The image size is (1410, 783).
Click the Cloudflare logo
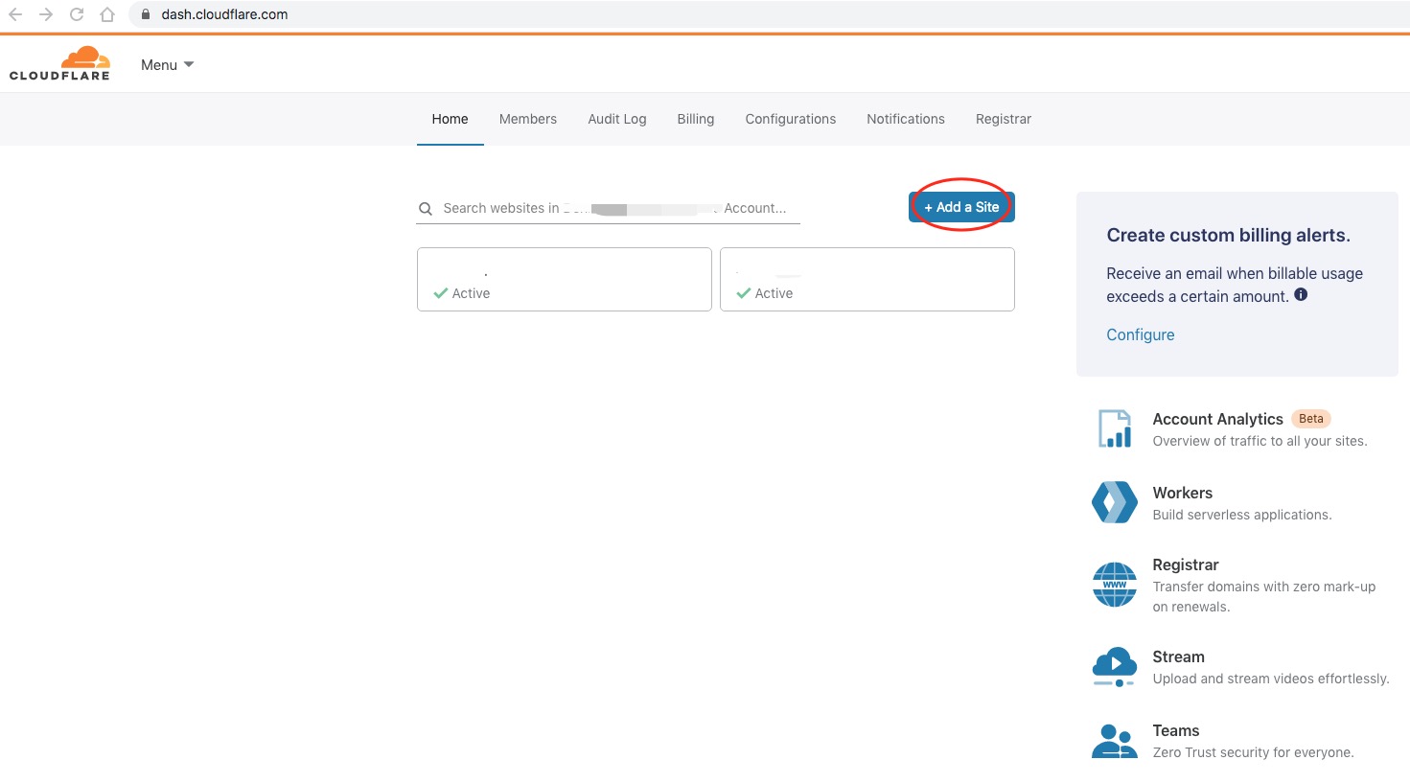pyautogui.click(x=59, y=63)
